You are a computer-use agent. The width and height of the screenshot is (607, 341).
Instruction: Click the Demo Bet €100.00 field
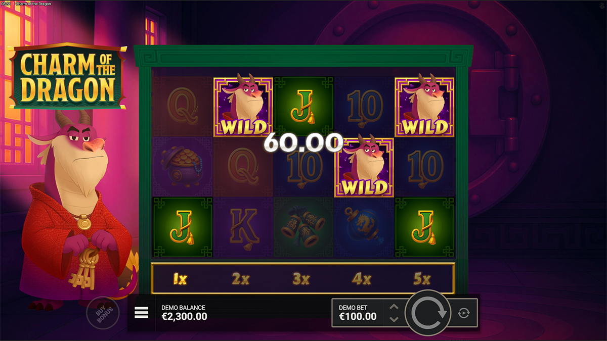click(358, 313)
